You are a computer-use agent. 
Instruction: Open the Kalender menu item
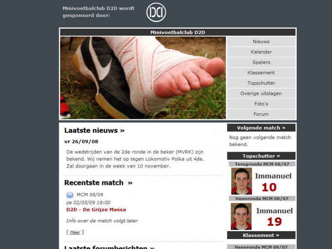click(261, 52)
